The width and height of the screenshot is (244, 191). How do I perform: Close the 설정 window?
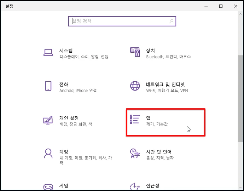click(236, 6)
